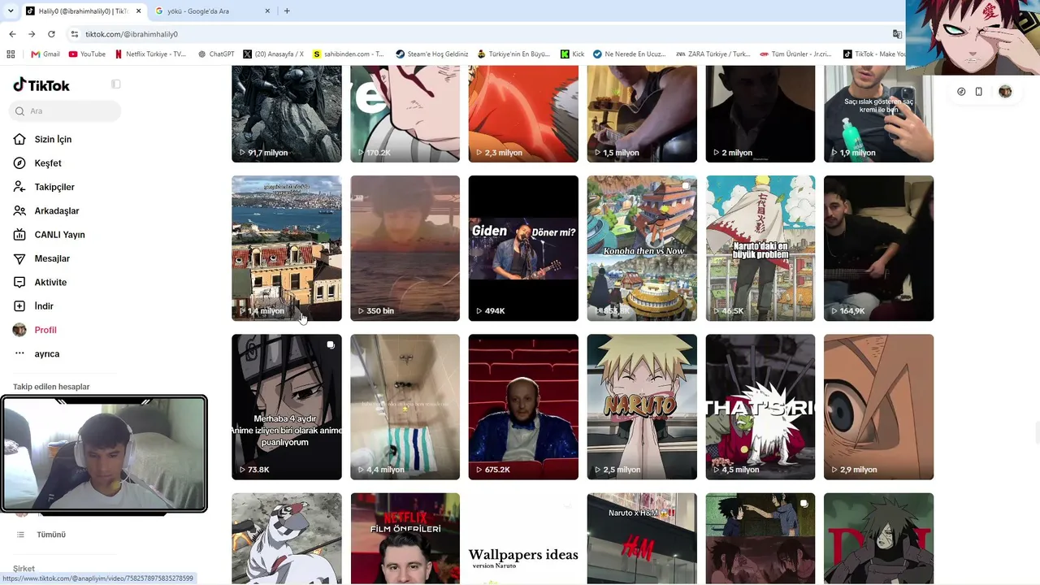Image resolution: width=1040 pixels, height=585 pixels.
Task: Open the Merhaba 4 aydır anime video
Action: tap(287, 407)
